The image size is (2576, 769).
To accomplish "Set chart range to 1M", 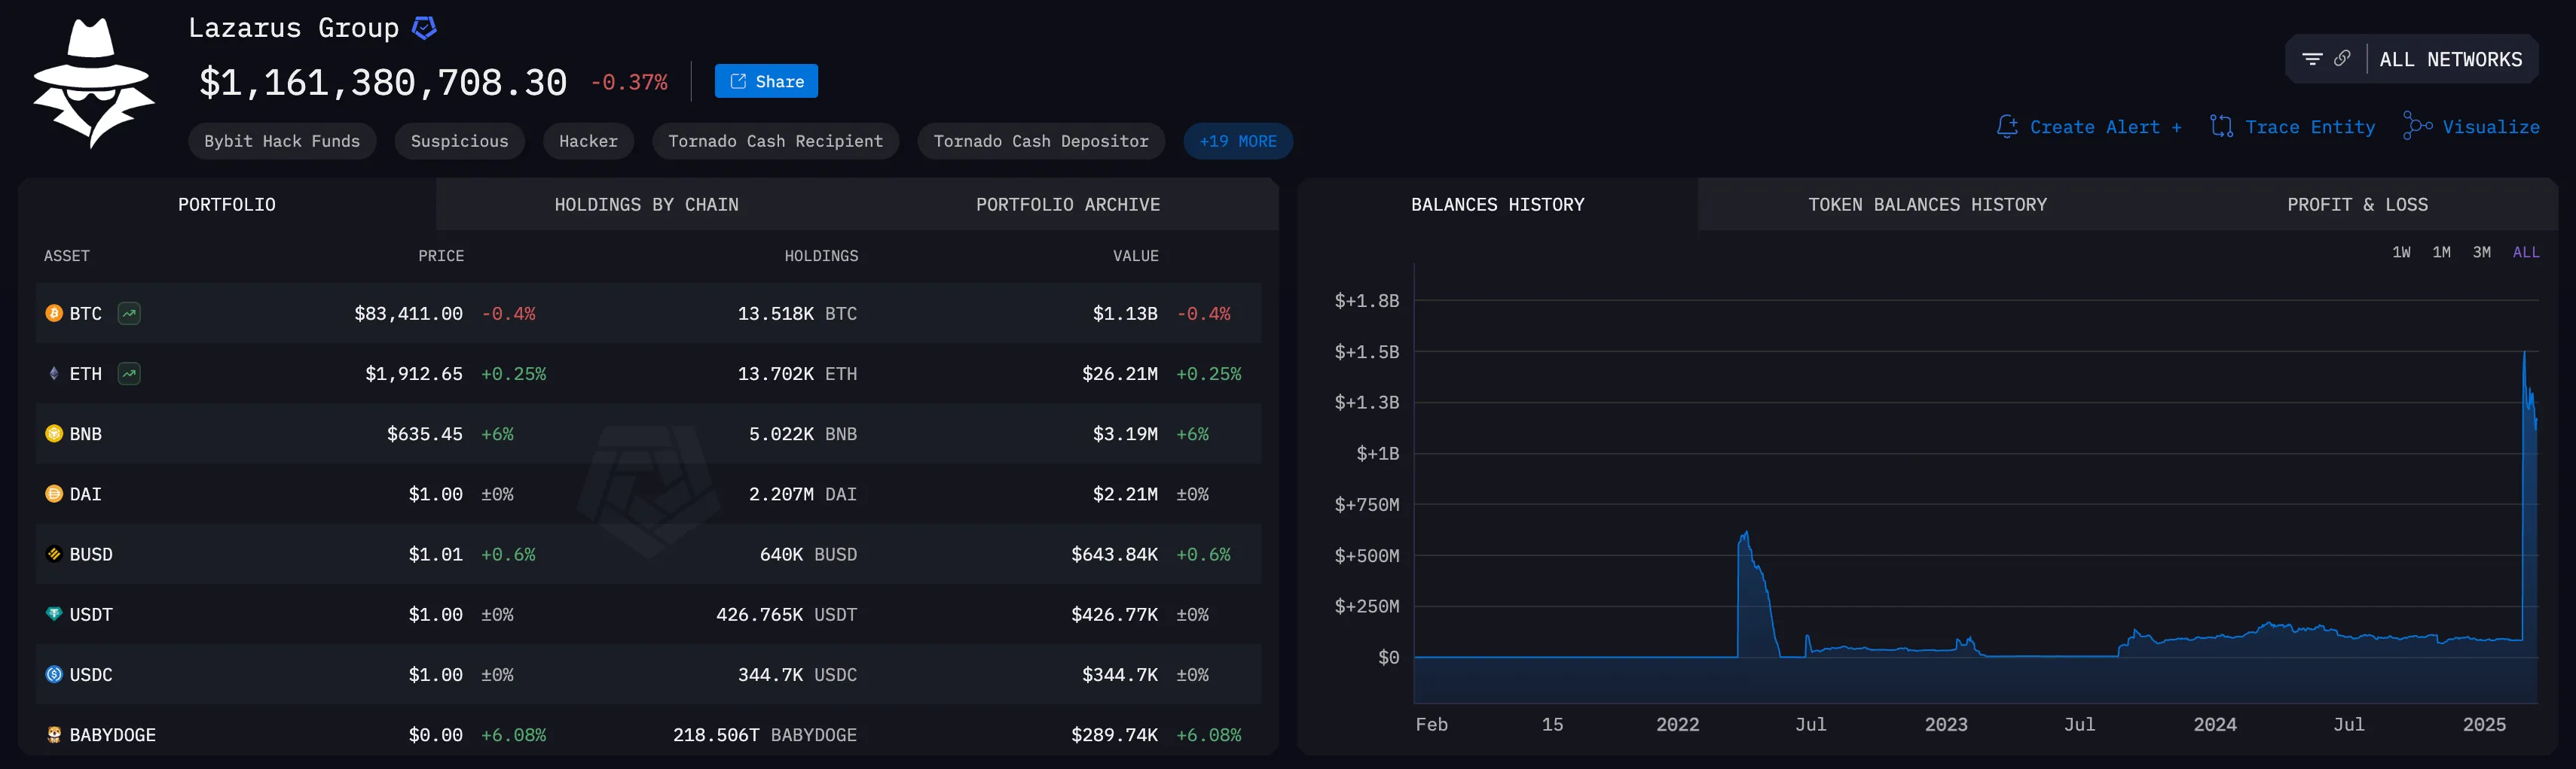I will [2441, 253].
